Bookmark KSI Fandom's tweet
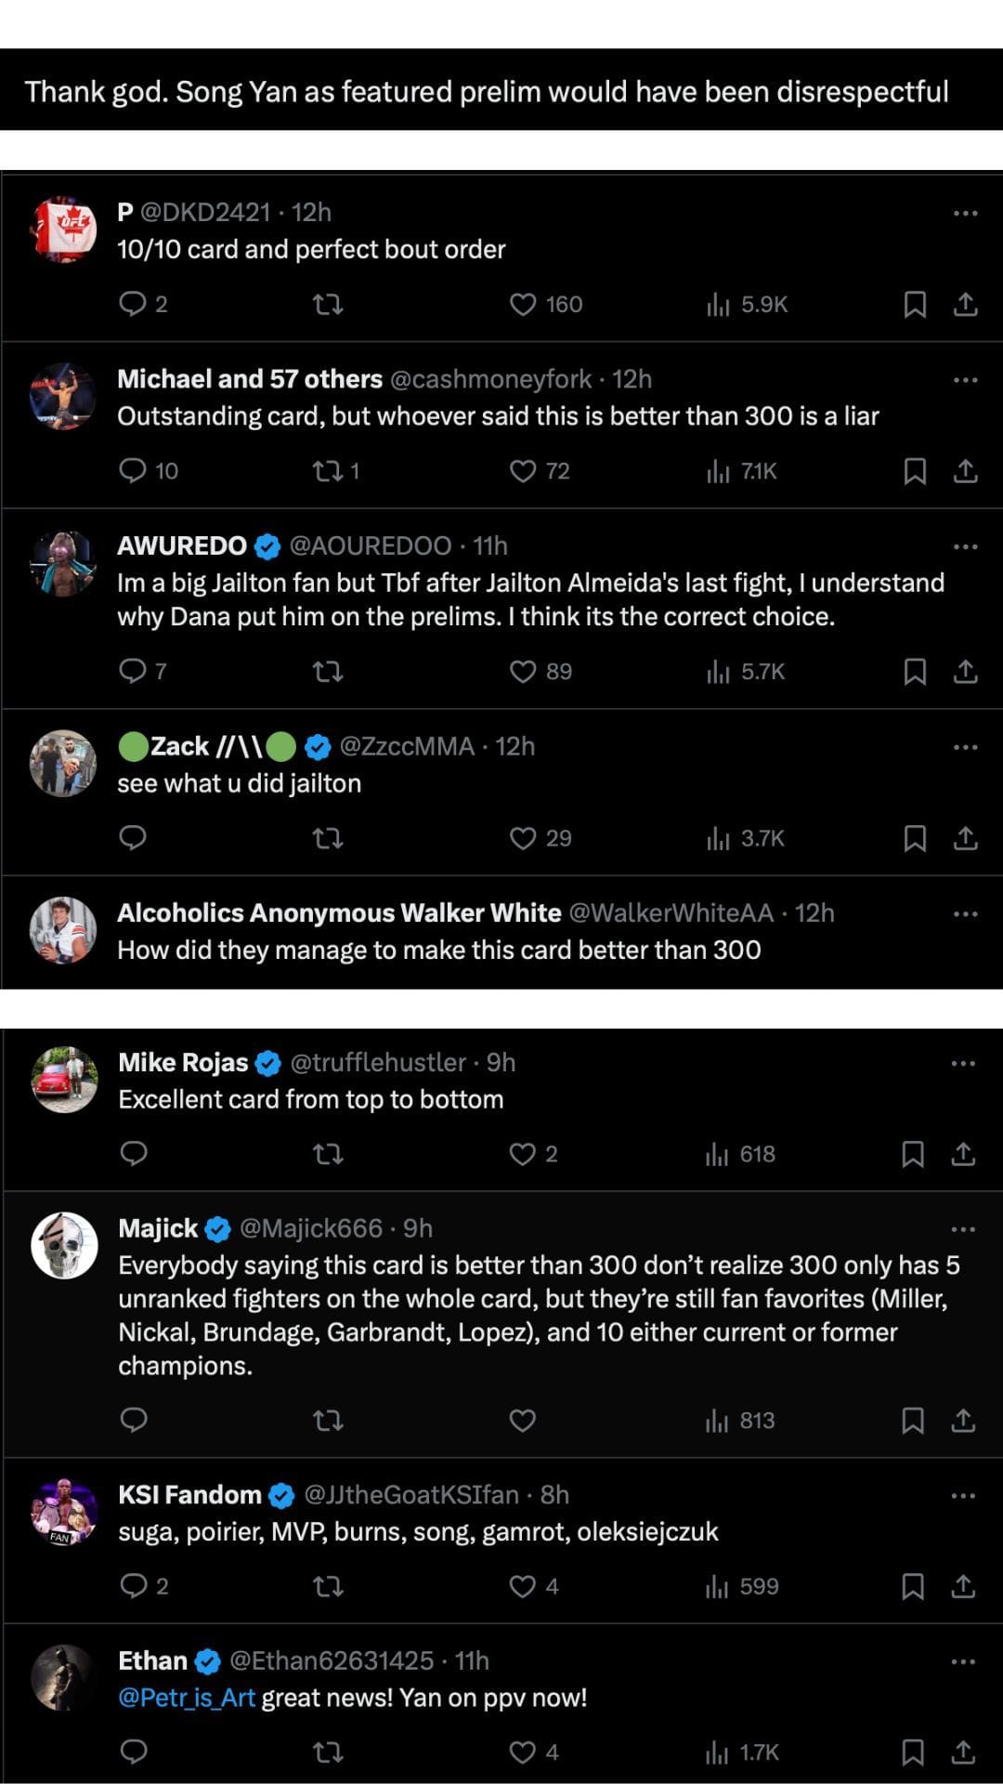1003x1784 pixels. coord(913,1587)
